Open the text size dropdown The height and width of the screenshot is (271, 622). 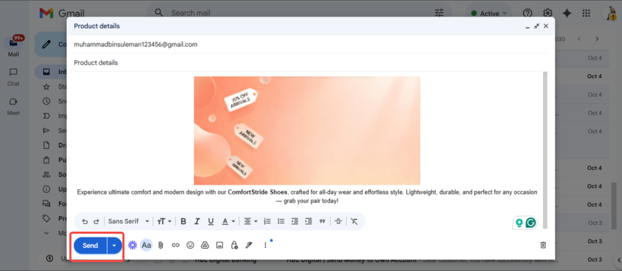(164, 222)
